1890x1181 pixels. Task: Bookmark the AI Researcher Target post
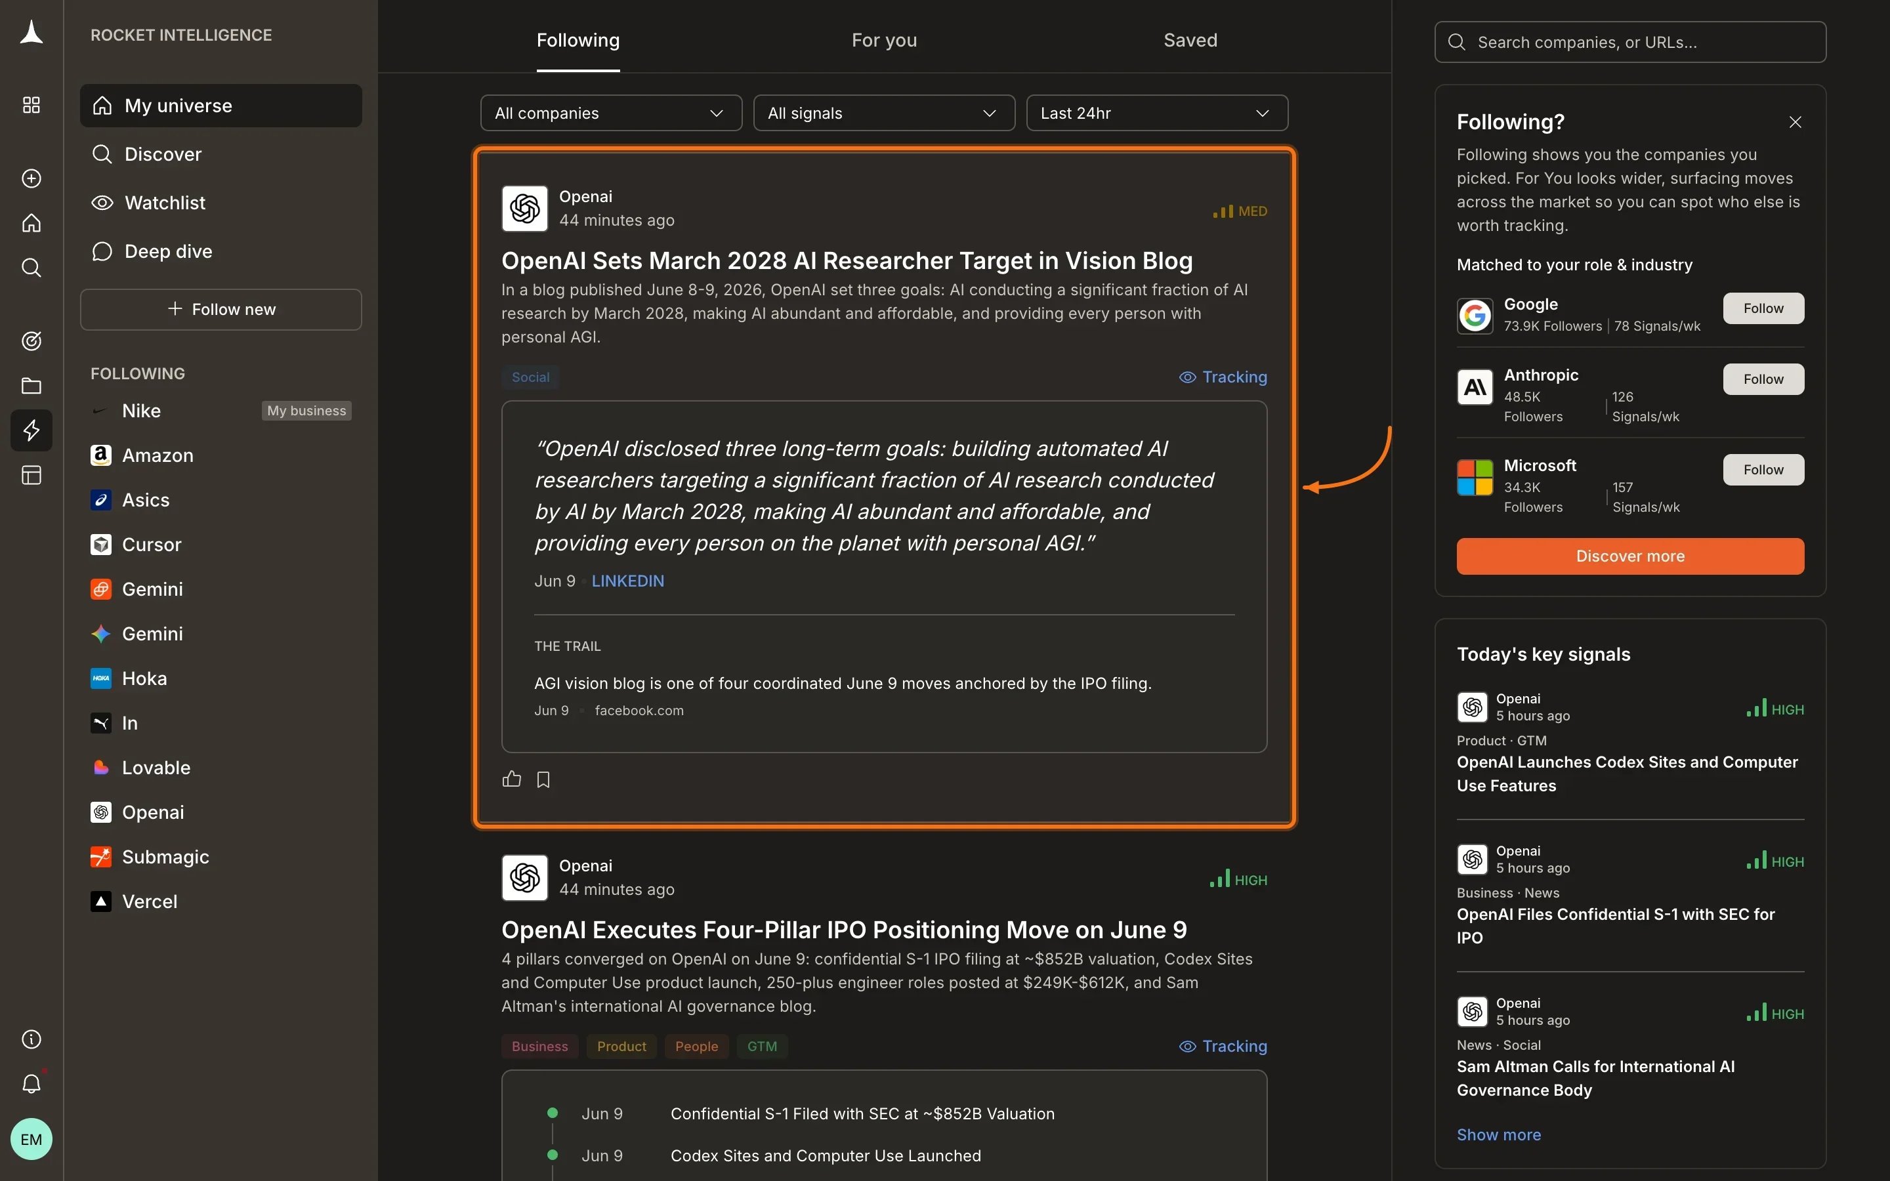pyautogui.click(x=543, y=779)
